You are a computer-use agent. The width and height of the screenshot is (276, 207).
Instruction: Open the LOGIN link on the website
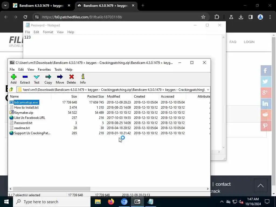click(x=249, y=42)
